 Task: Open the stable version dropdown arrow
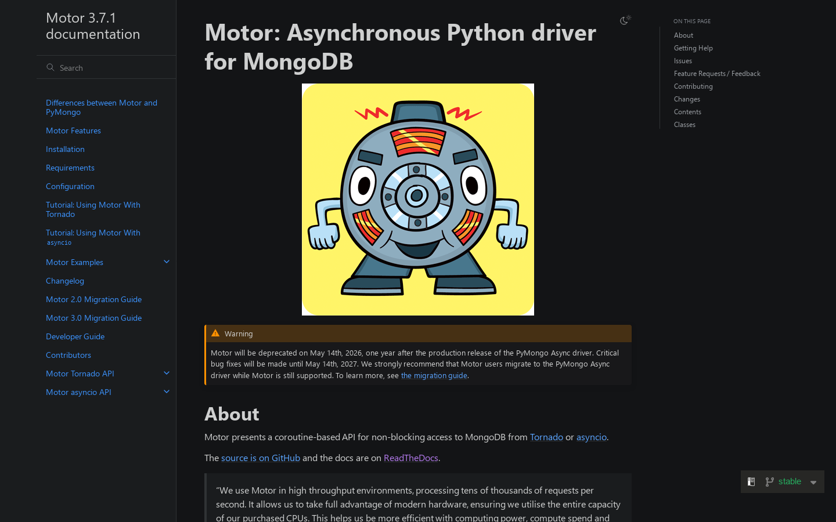pyautogui.click(x=813, y=482)
